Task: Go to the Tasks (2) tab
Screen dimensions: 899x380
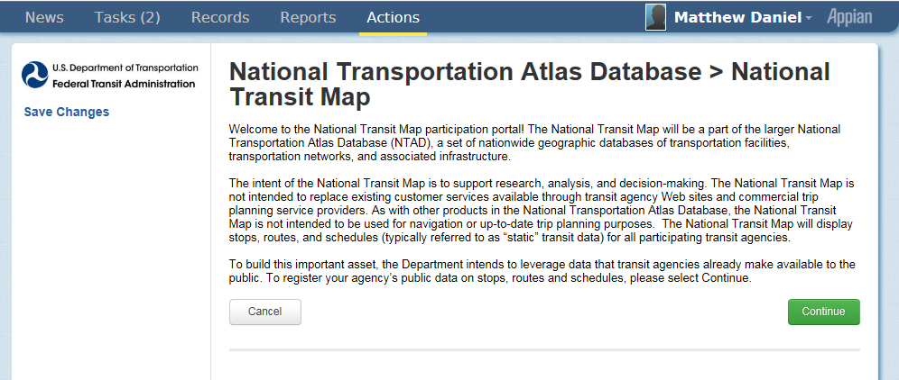Action: (127, 17)
